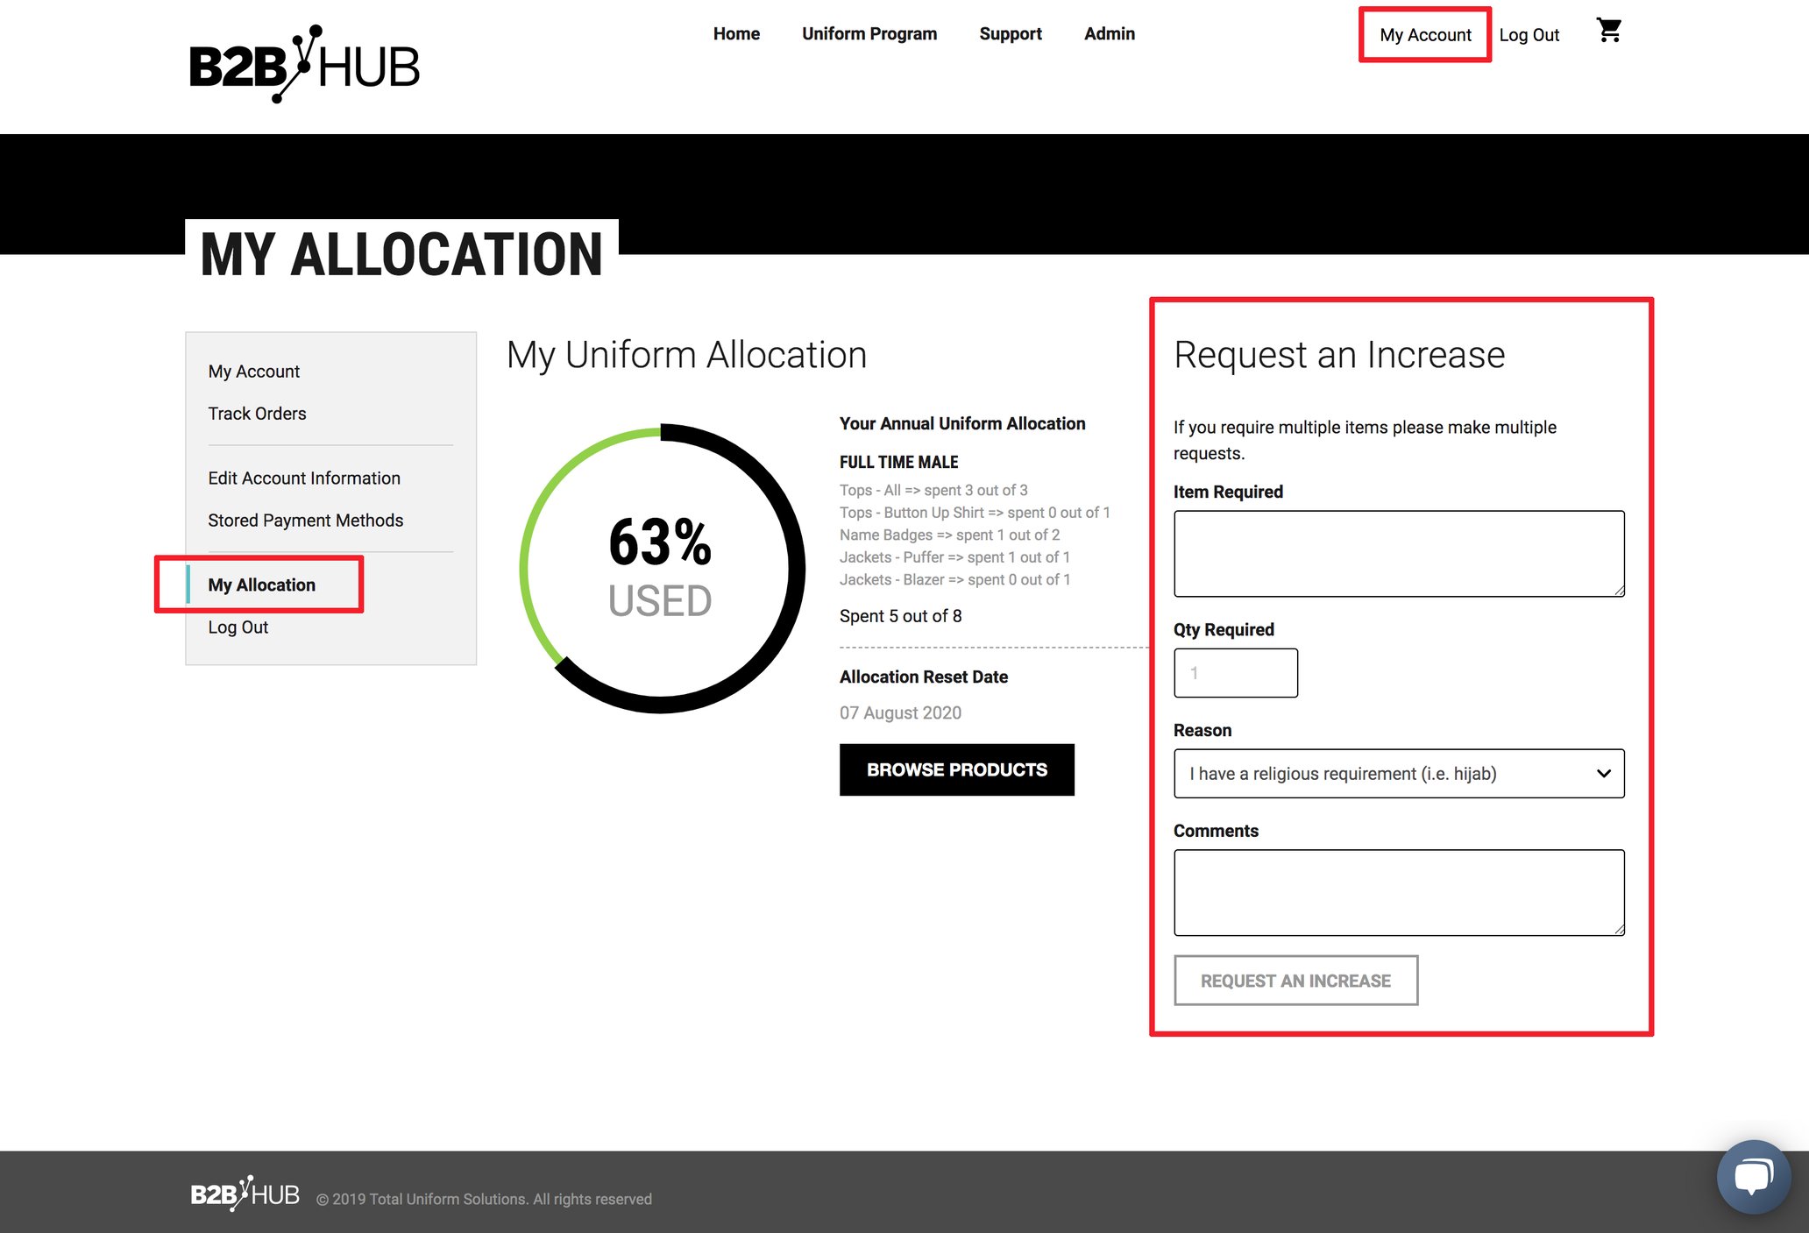
Task: Select My Allocation sidebar item
Action: coord(261,585)
